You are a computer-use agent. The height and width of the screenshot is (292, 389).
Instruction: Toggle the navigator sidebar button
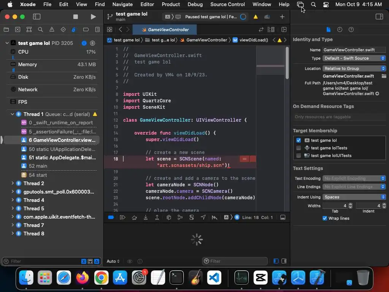coord(36,17)
